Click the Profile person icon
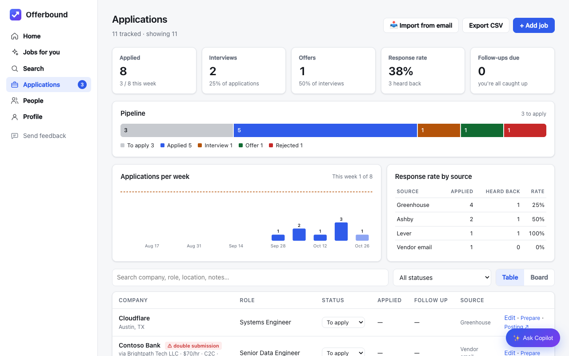The height and width of the screenshot is (356, 569). point(15,117)
